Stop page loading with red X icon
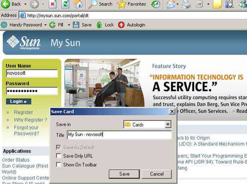The image size is (247, 184). (x=53, y=4)
